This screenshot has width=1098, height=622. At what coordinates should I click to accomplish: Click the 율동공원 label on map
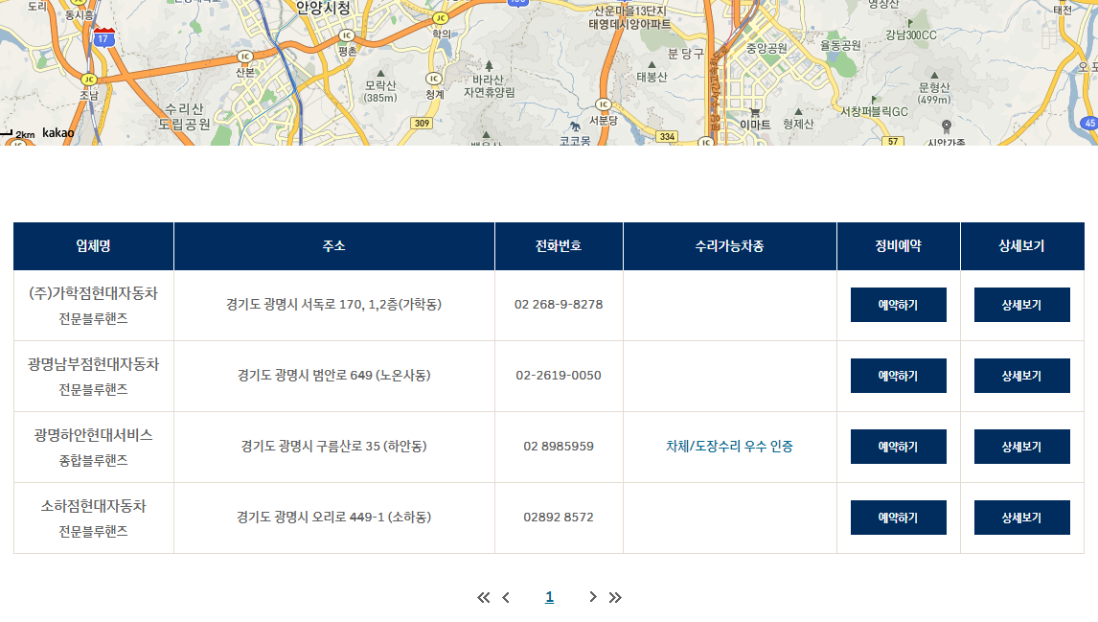click(x=841, y=46)
